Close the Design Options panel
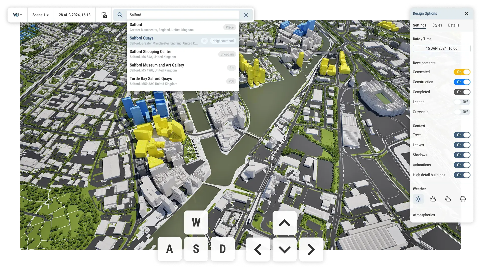 [x=466, y=13]
